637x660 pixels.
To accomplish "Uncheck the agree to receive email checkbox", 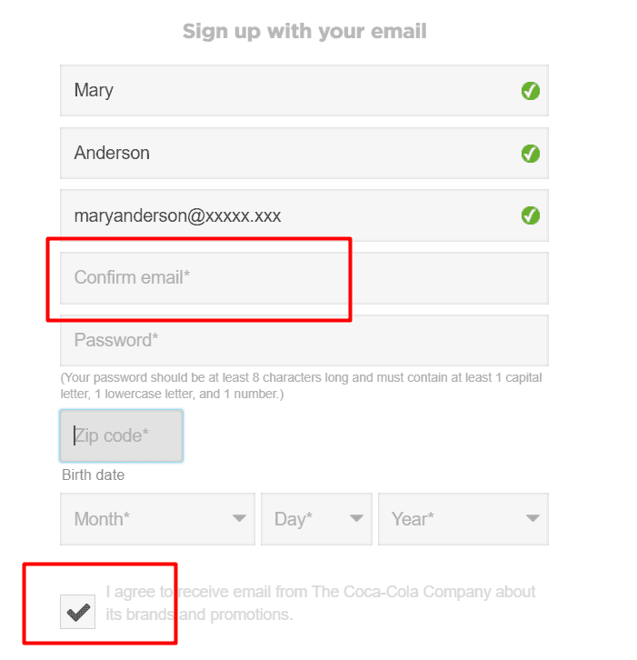I will pyautogui.click(x=77, y=612).
